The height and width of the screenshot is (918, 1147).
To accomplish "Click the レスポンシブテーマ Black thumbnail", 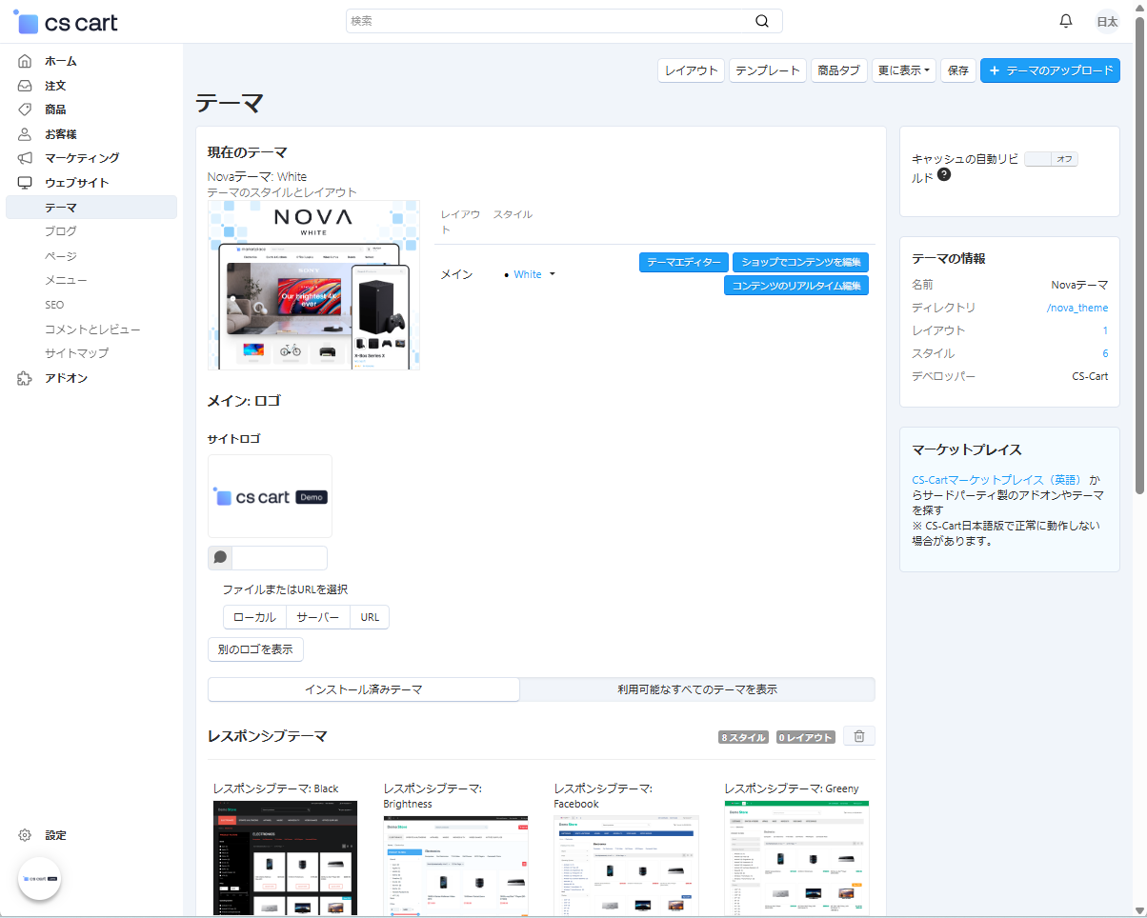I will point(285,857).
